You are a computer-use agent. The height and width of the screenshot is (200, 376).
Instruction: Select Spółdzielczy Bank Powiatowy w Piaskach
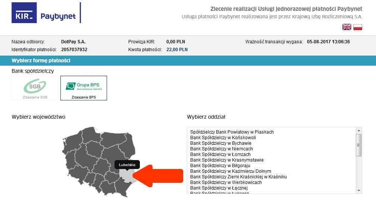coord(232,132)
